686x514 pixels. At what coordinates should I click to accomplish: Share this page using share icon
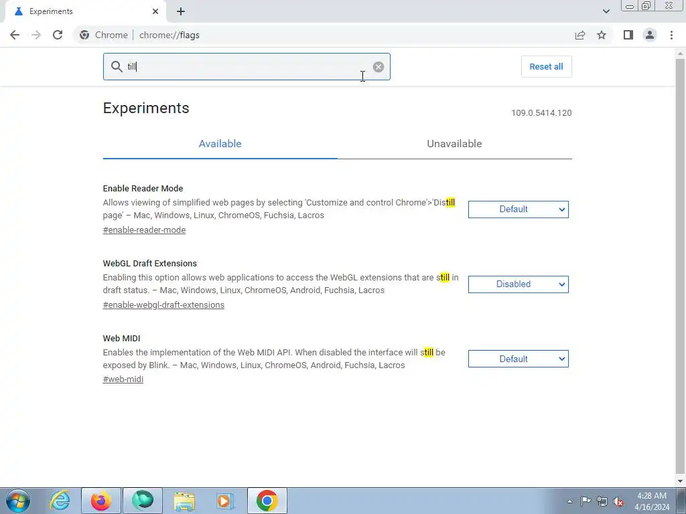click(x=580, y=35)
